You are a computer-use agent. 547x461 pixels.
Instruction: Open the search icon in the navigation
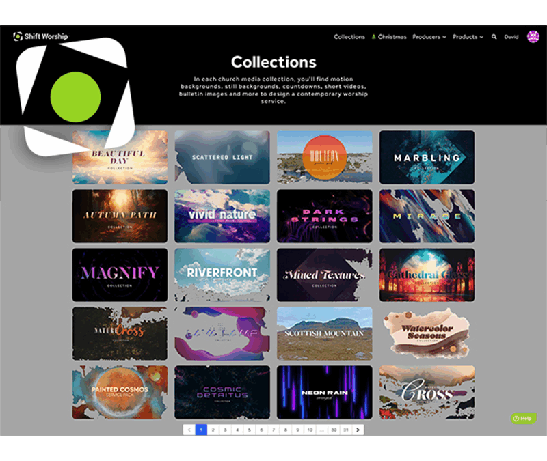click(494, 37)
